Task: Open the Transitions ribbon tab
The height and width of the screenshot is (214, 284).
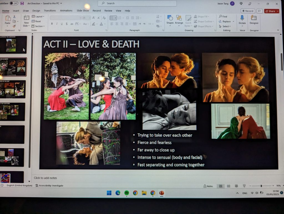Action: point(50,11)
